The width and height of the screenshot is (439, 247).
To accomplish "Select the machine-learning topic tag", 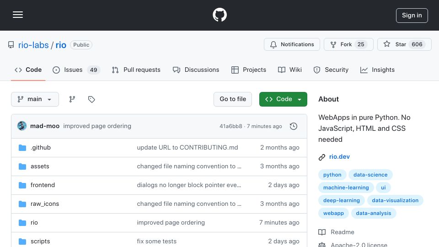I will pos(346,188).
